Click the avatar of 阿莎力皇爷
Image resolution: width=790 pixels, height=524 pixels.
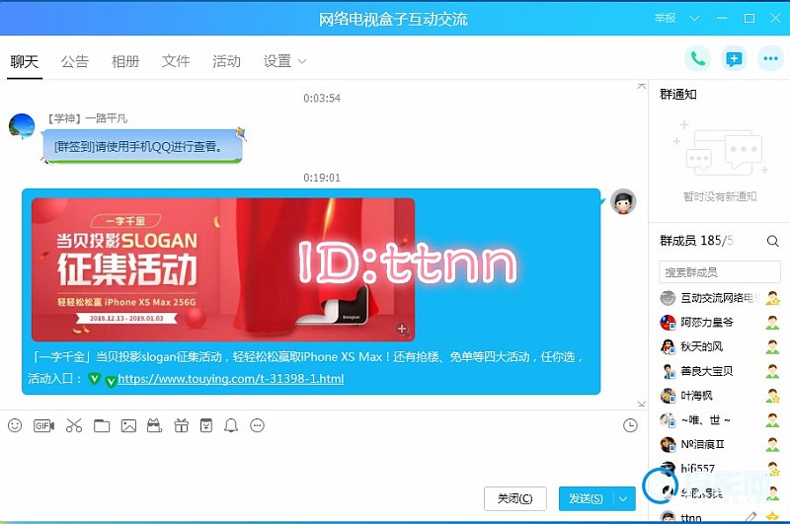[x=668, y=322]
